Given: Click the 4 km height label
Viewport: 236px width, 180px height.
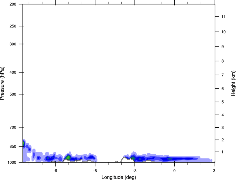Looking at the screenshot, I should 222,115.
